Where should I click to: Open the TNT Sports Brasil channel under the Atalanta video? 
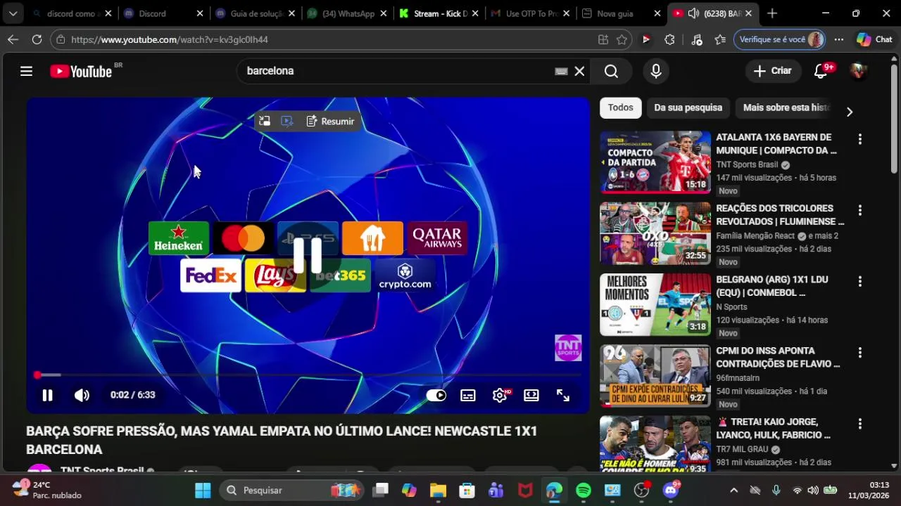pyautogui.click(x=747, y=164)
